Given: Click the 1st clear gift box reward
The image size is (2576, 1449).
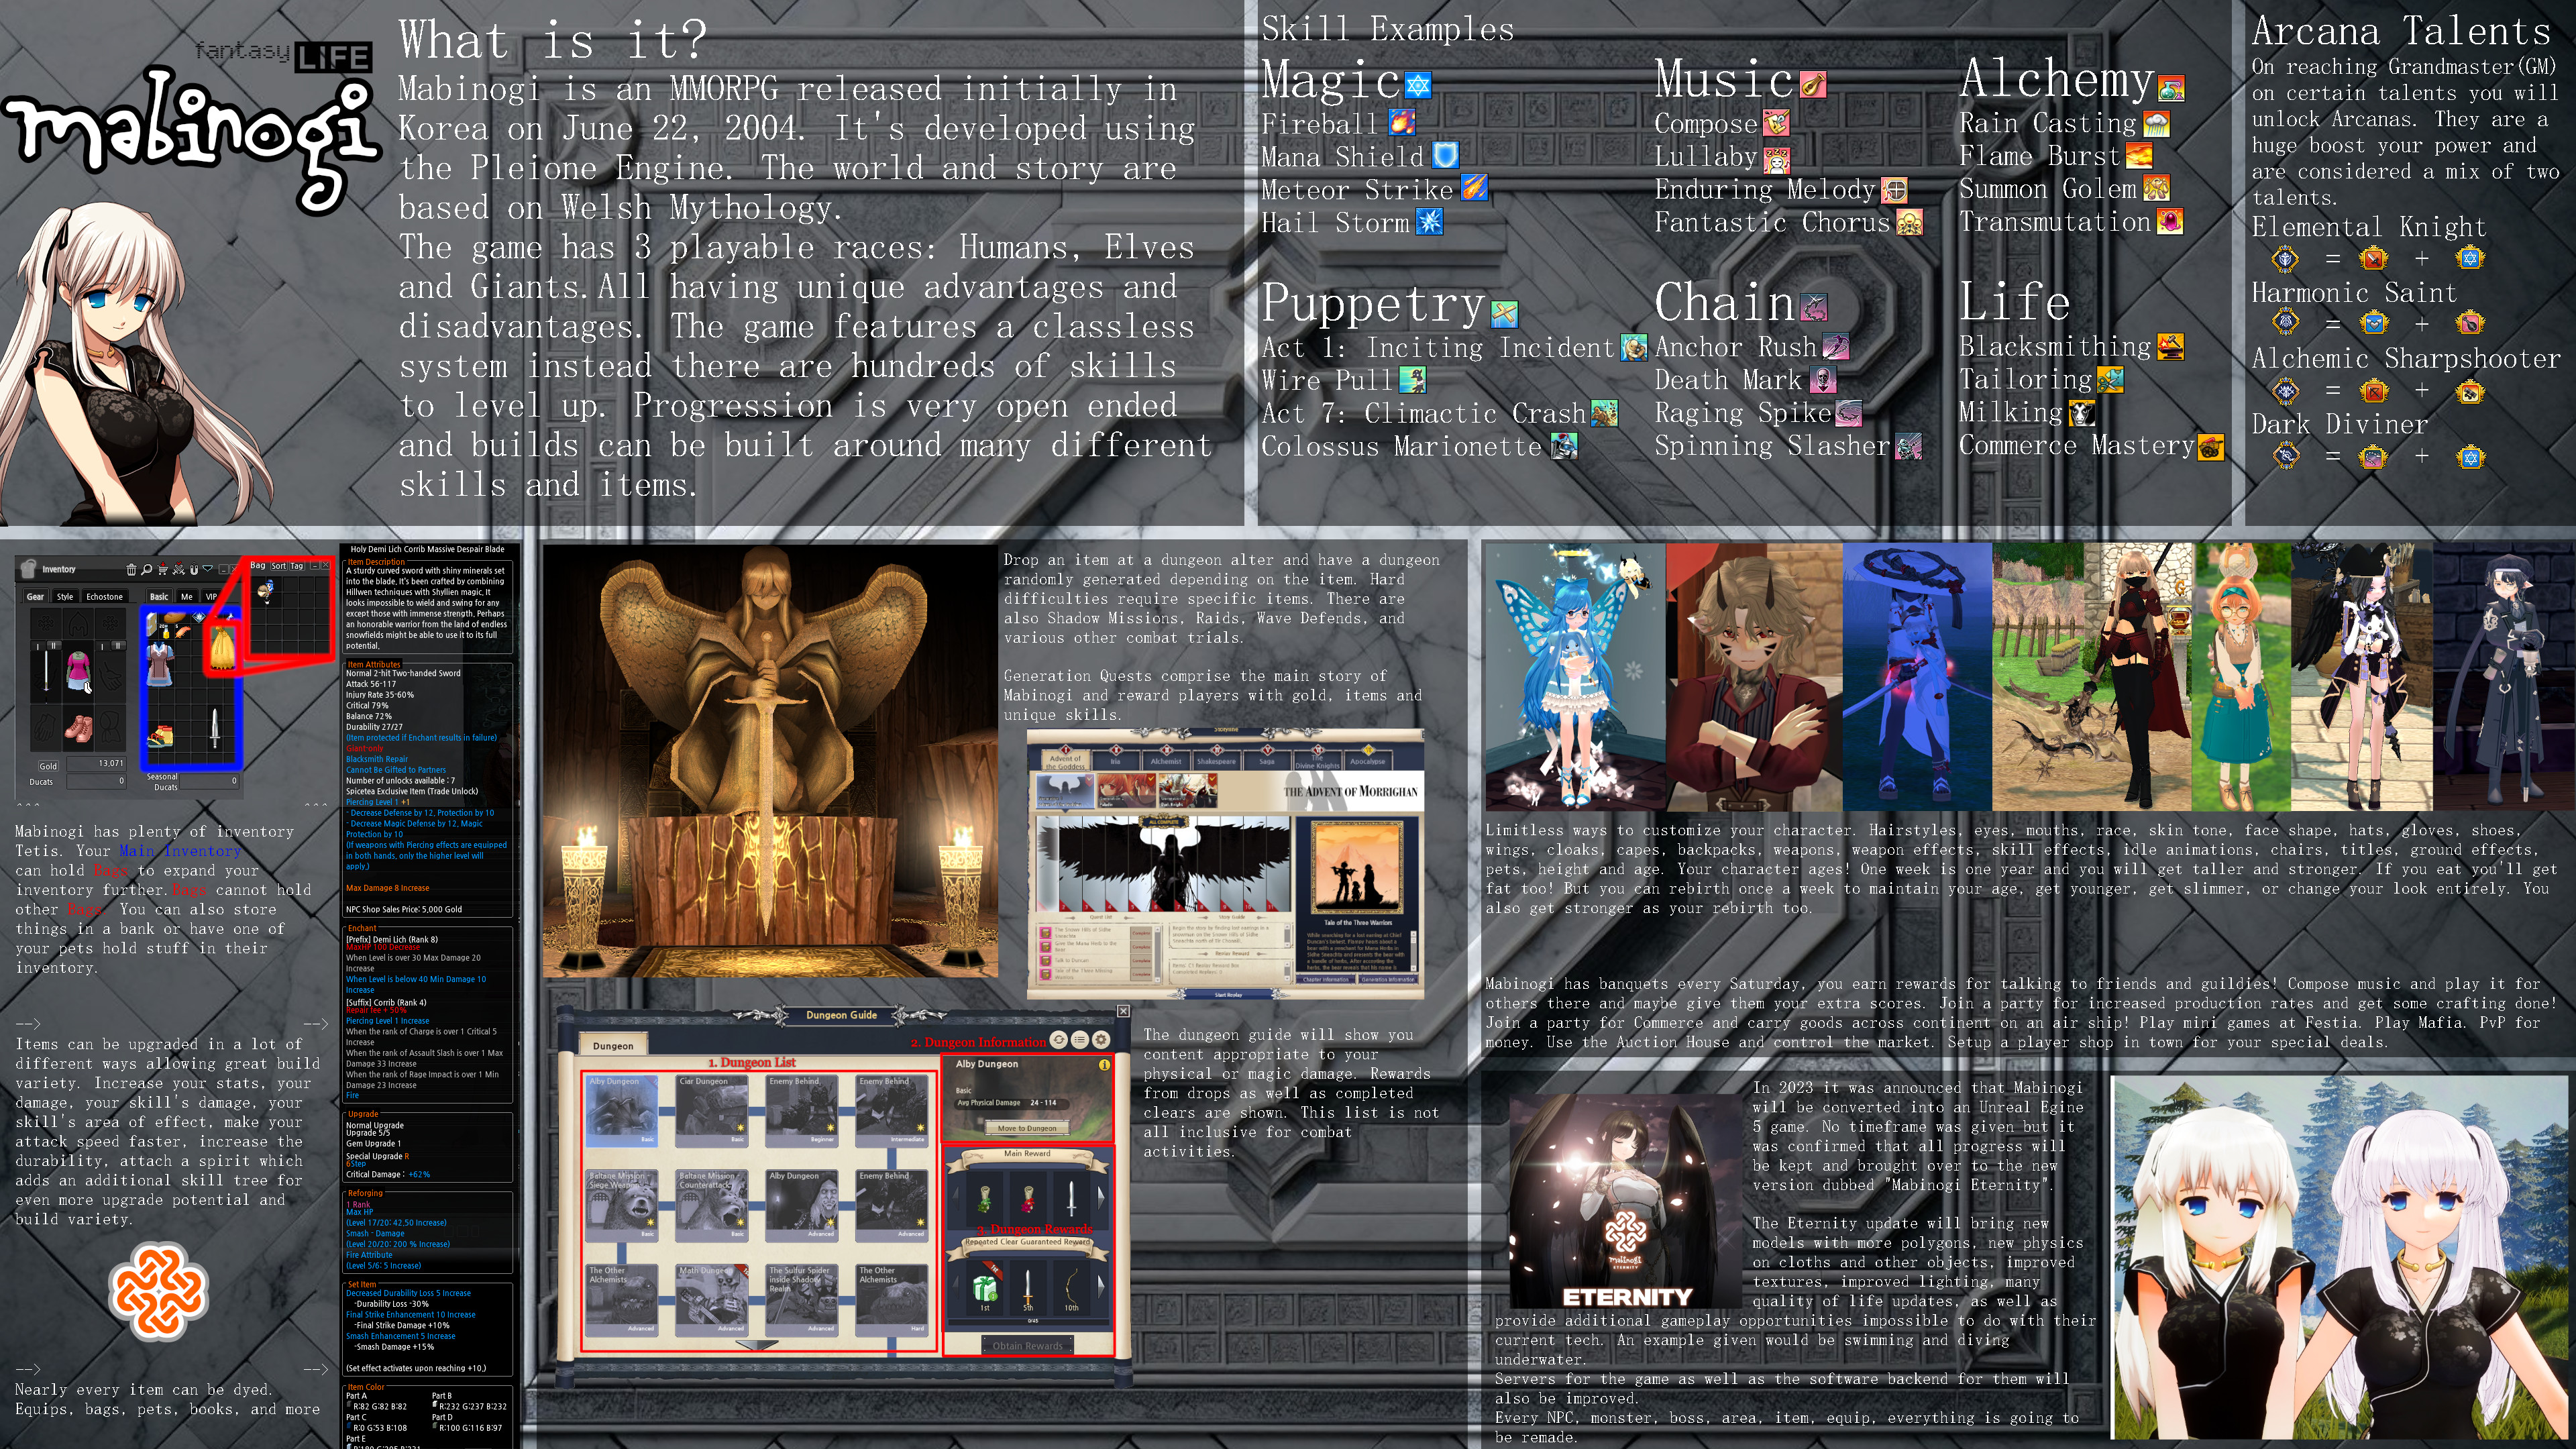Looking at the screenshot, I should (985, 1289).
